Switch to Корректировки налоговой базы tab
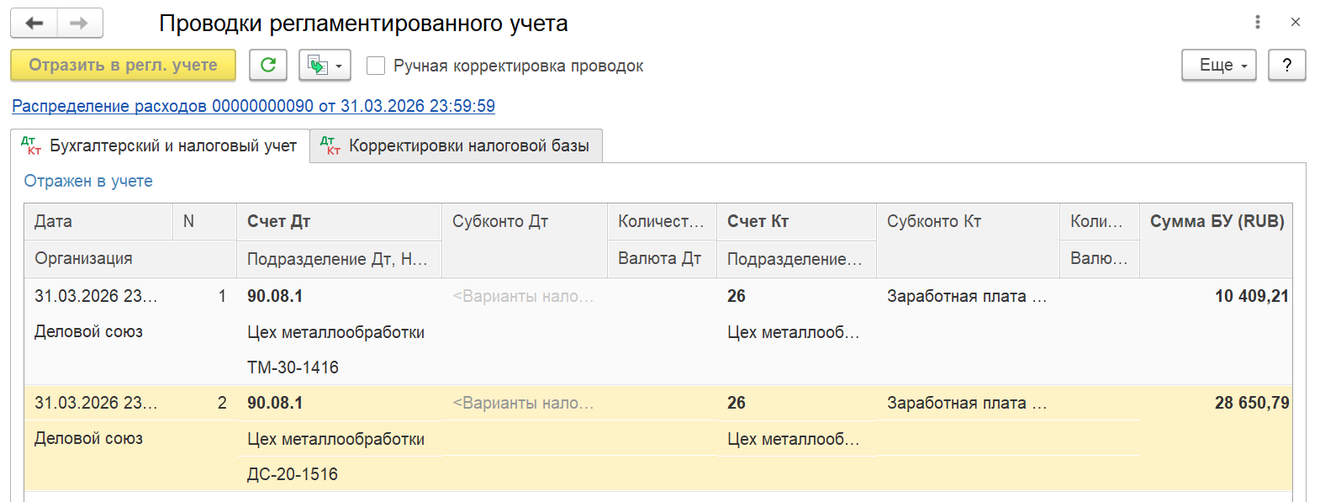The height and width of the screenshot is (502, 1320). (457, 145)
